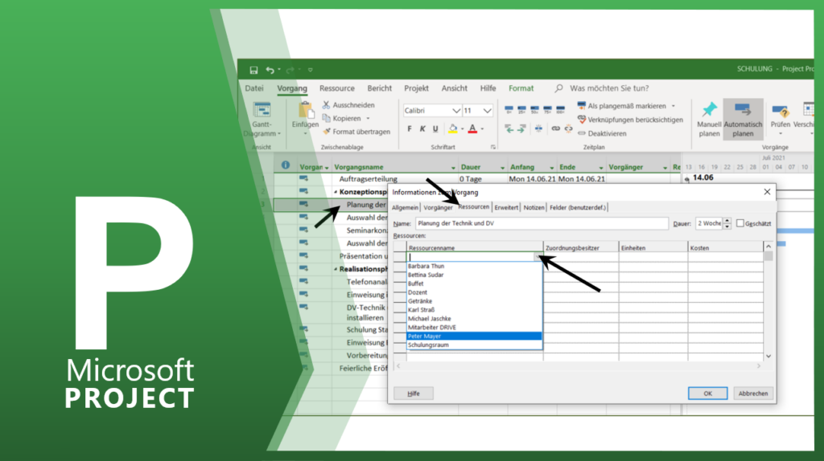Open Vorgangsname column filter dropdown
This screenshot has width=824, height=461.
tap(453, 168)
